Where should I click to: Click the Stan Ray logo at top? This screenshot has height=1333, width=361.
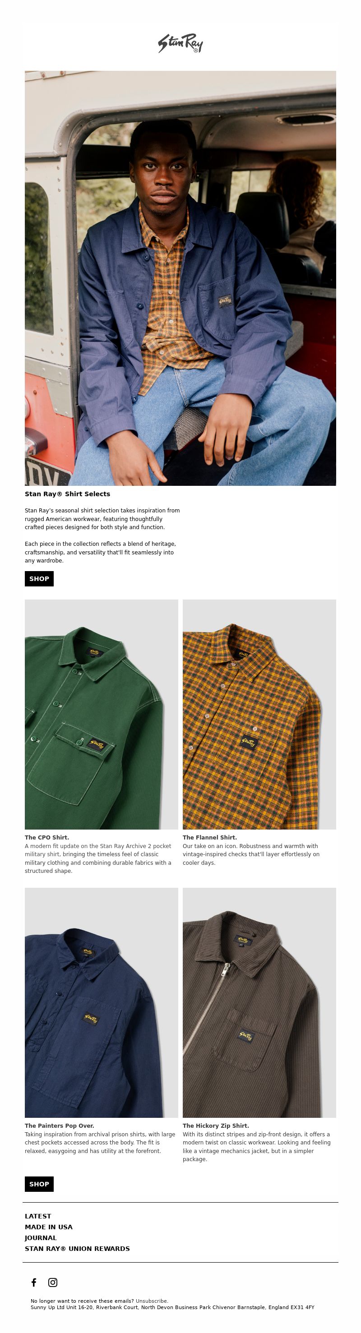pos(180,43)
